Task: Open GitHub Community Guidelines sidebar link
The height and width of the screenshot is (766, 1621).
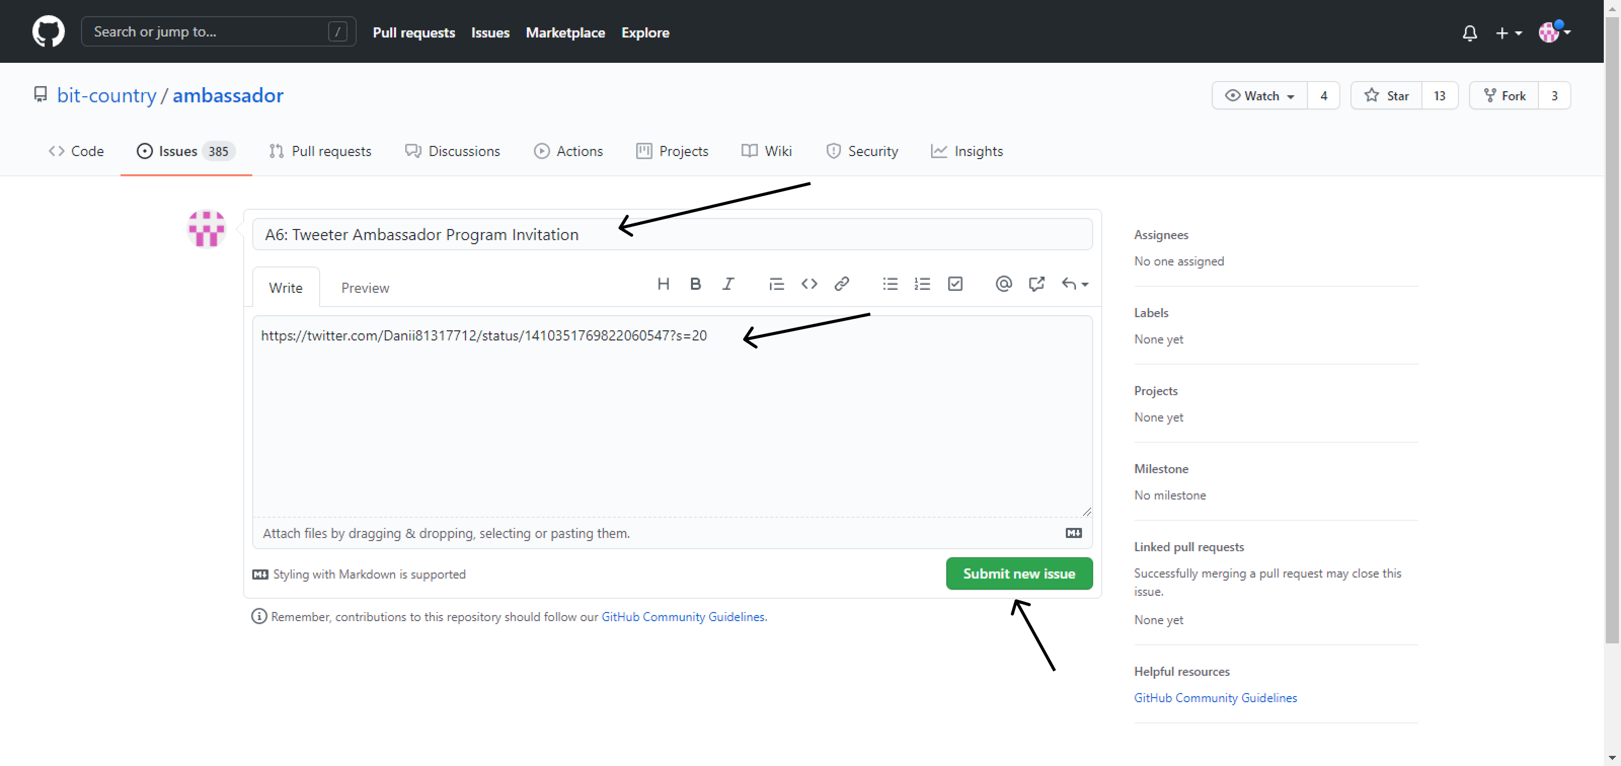Action: [1215, 698]
